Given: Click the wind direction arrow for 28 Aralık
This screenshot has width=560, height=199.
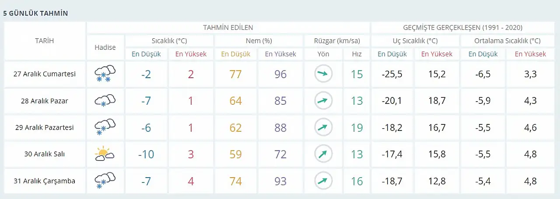Looking at the screenshot, I should tap(323, 101).
